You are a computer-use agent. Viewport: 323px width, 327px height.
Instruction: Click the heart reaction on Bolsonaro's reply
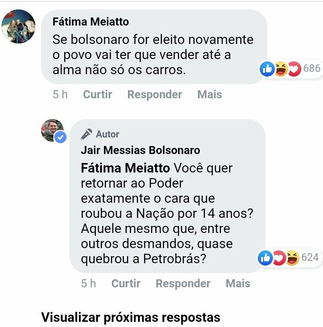(279, 258)
